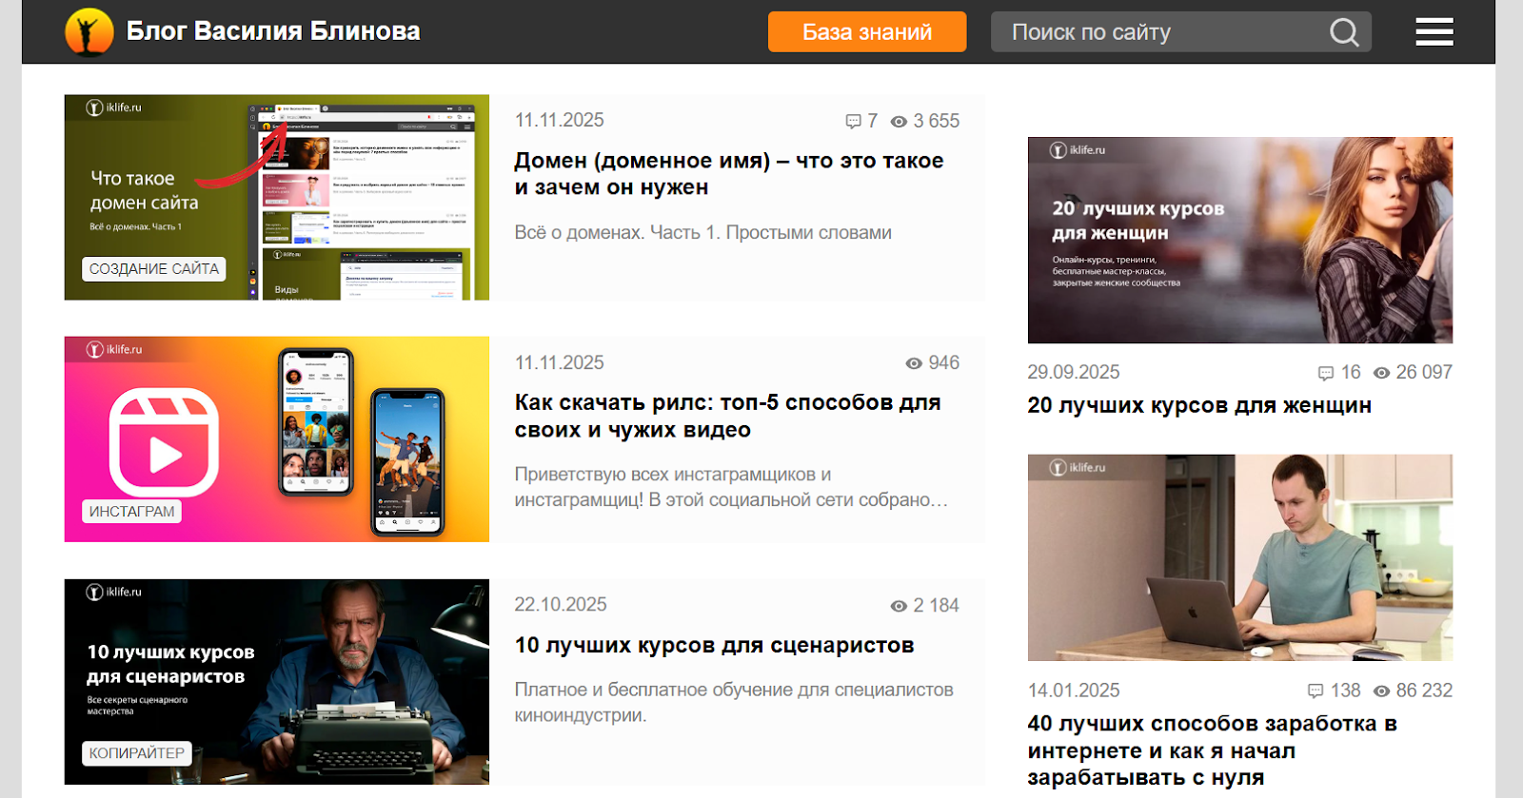Click the comments icon showing 16

pos(1325,373)
